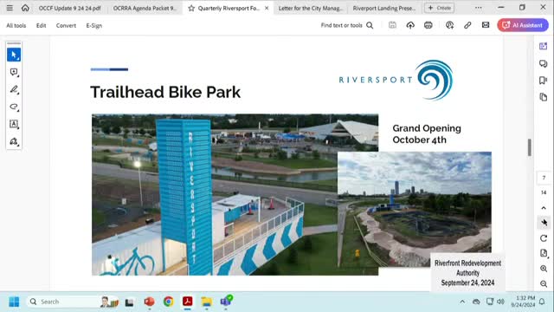
Task: Open the bookmarks panel
Action: point(544,81)
